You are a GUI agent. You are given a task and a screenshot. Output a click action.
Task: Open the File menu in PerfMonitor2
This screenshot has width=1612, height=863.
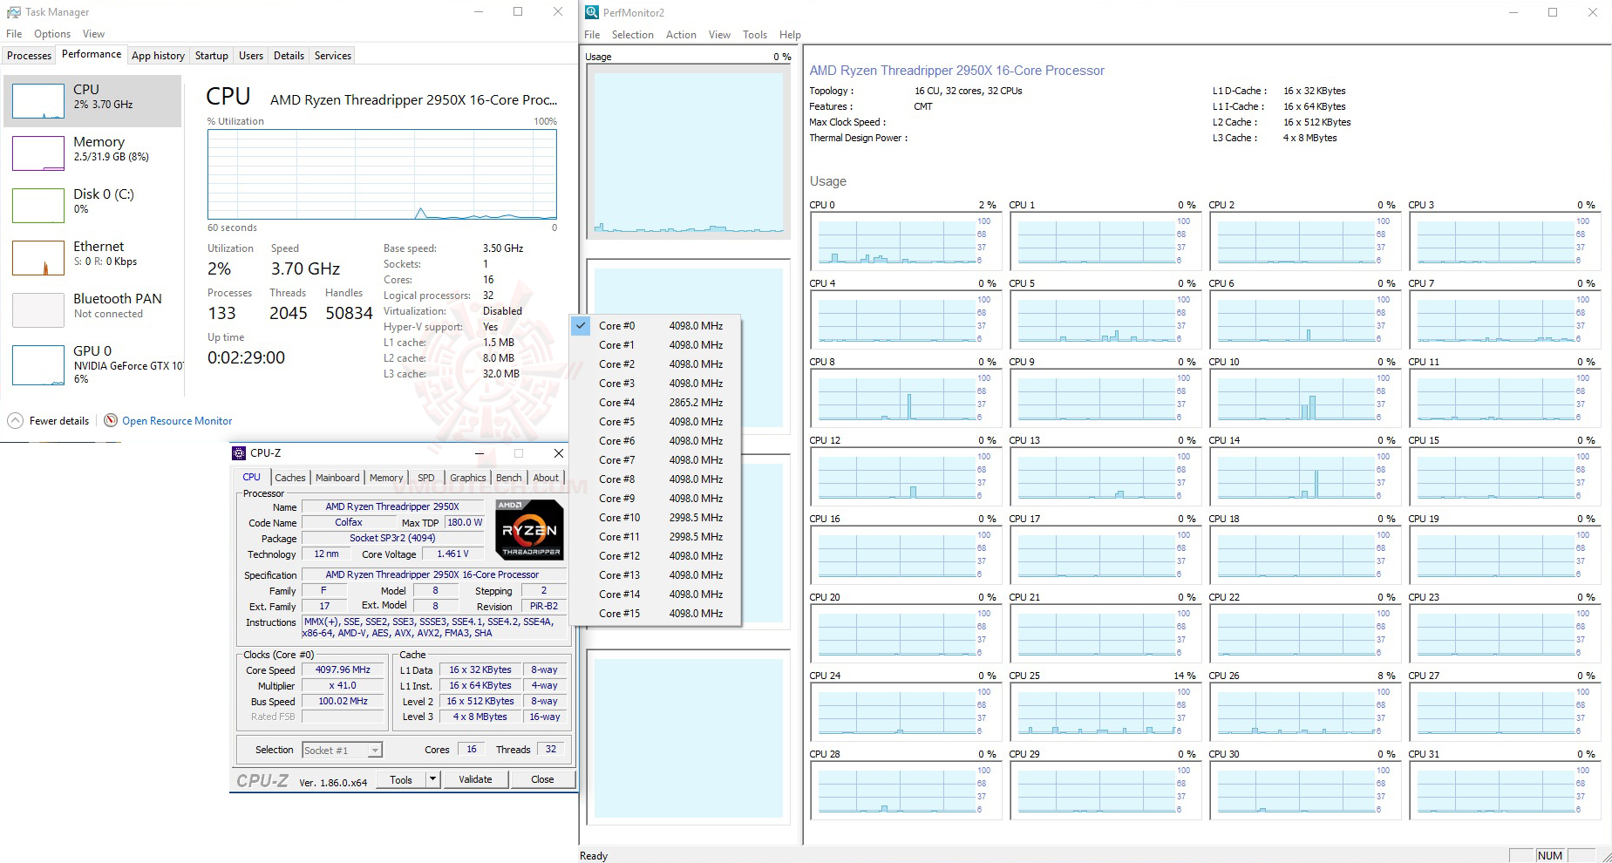[x=592, y=35]
